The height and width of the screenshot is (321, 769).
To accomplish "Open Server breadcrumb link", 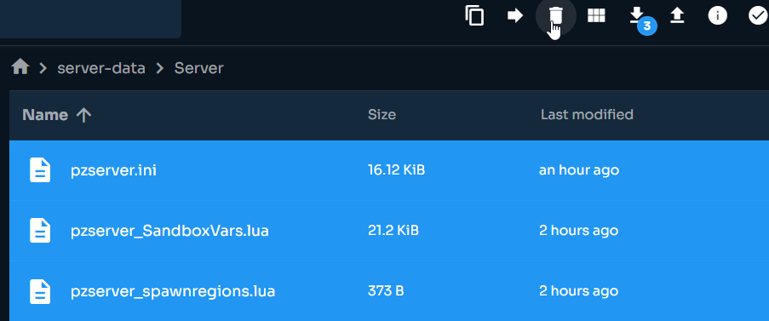I will [x=198, y=67].
